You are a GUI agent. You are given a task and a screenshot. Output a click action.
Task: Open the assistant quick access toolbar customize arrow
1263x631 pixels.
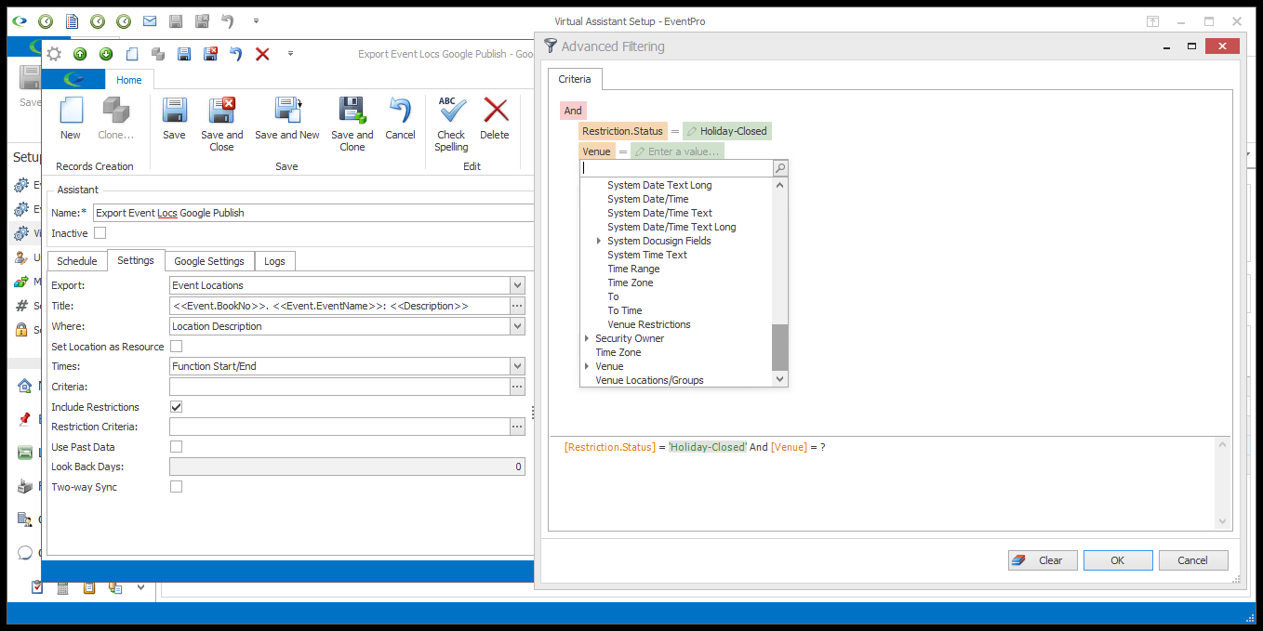point(290,54)
